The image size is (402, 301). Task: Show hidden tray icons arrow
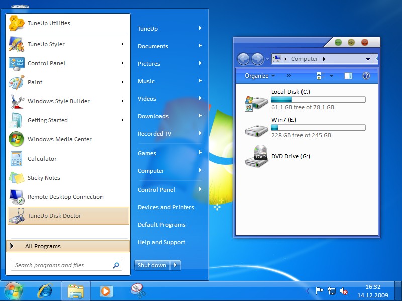(x=307, y=291)
